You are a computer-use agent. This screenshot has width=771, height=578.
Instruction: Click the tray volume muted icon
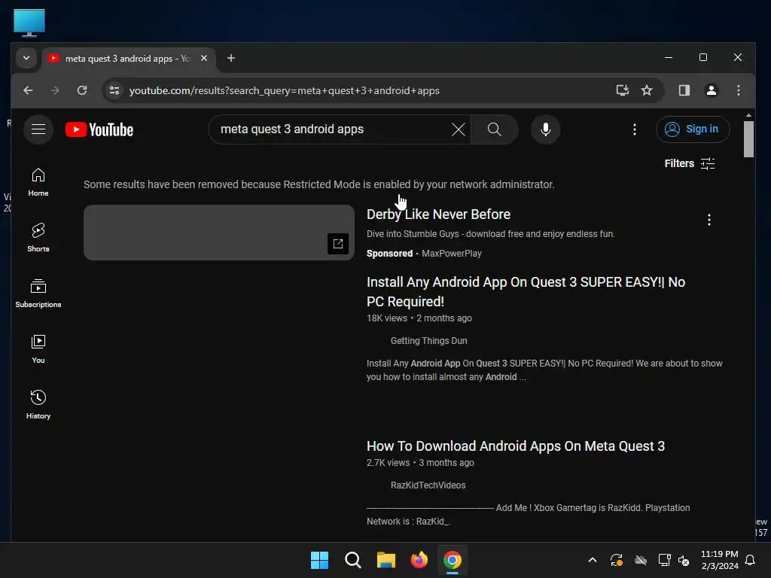pyautogui.click(x=684, y=560)
